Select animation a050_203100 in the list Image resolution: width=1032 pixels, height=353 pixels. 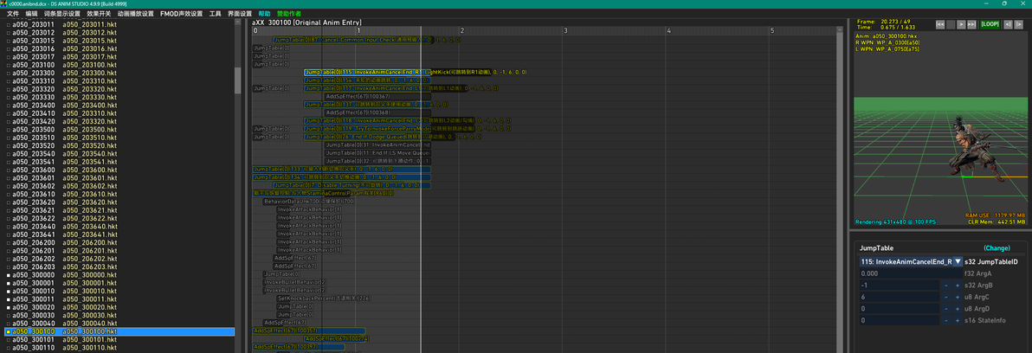pyautogui.click(x=119, y=64)
